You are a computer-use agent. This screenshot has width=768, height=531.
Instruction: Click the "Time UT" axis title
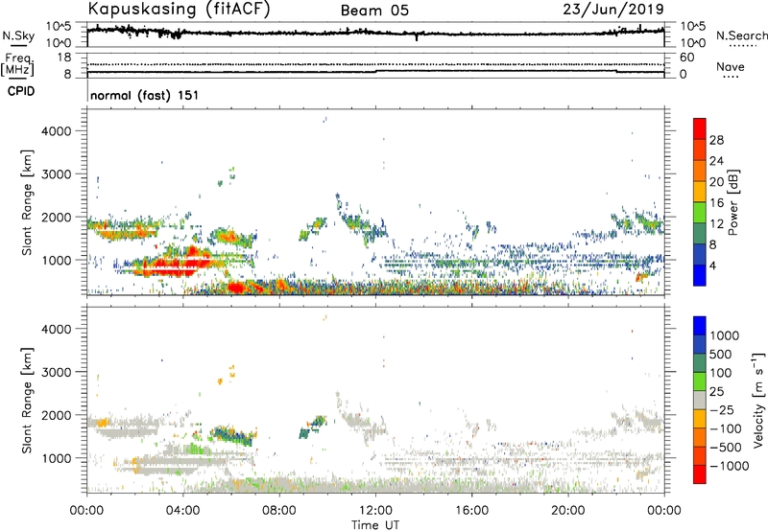click(x=375, y=525)
